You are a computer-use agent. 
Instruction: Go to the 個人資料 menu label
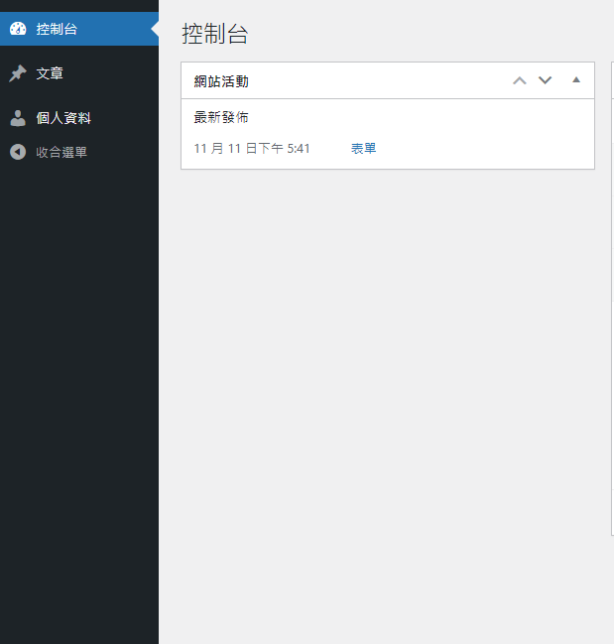pyautogui.click(x=63, y=118)
